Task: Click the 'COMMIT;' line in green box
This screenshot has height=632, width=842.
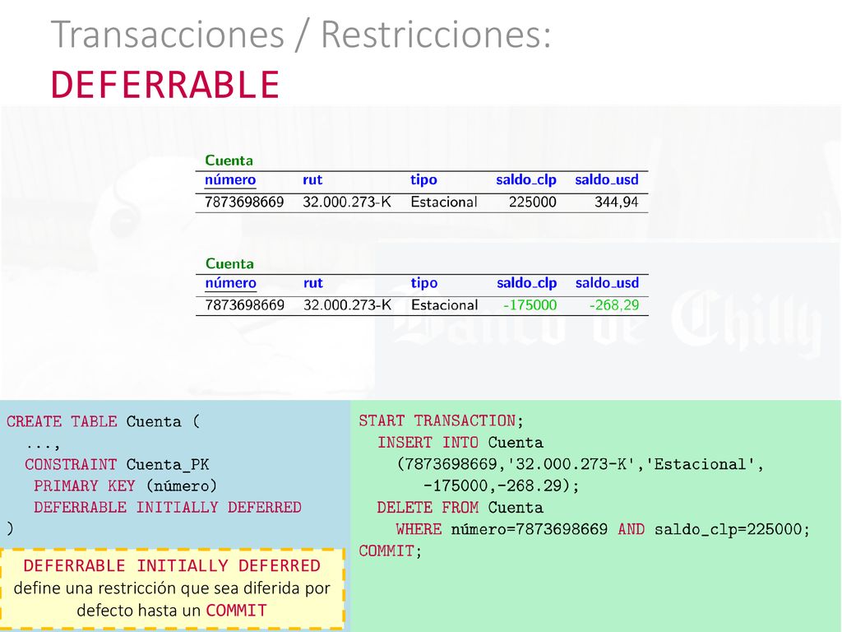Action: 391,551
